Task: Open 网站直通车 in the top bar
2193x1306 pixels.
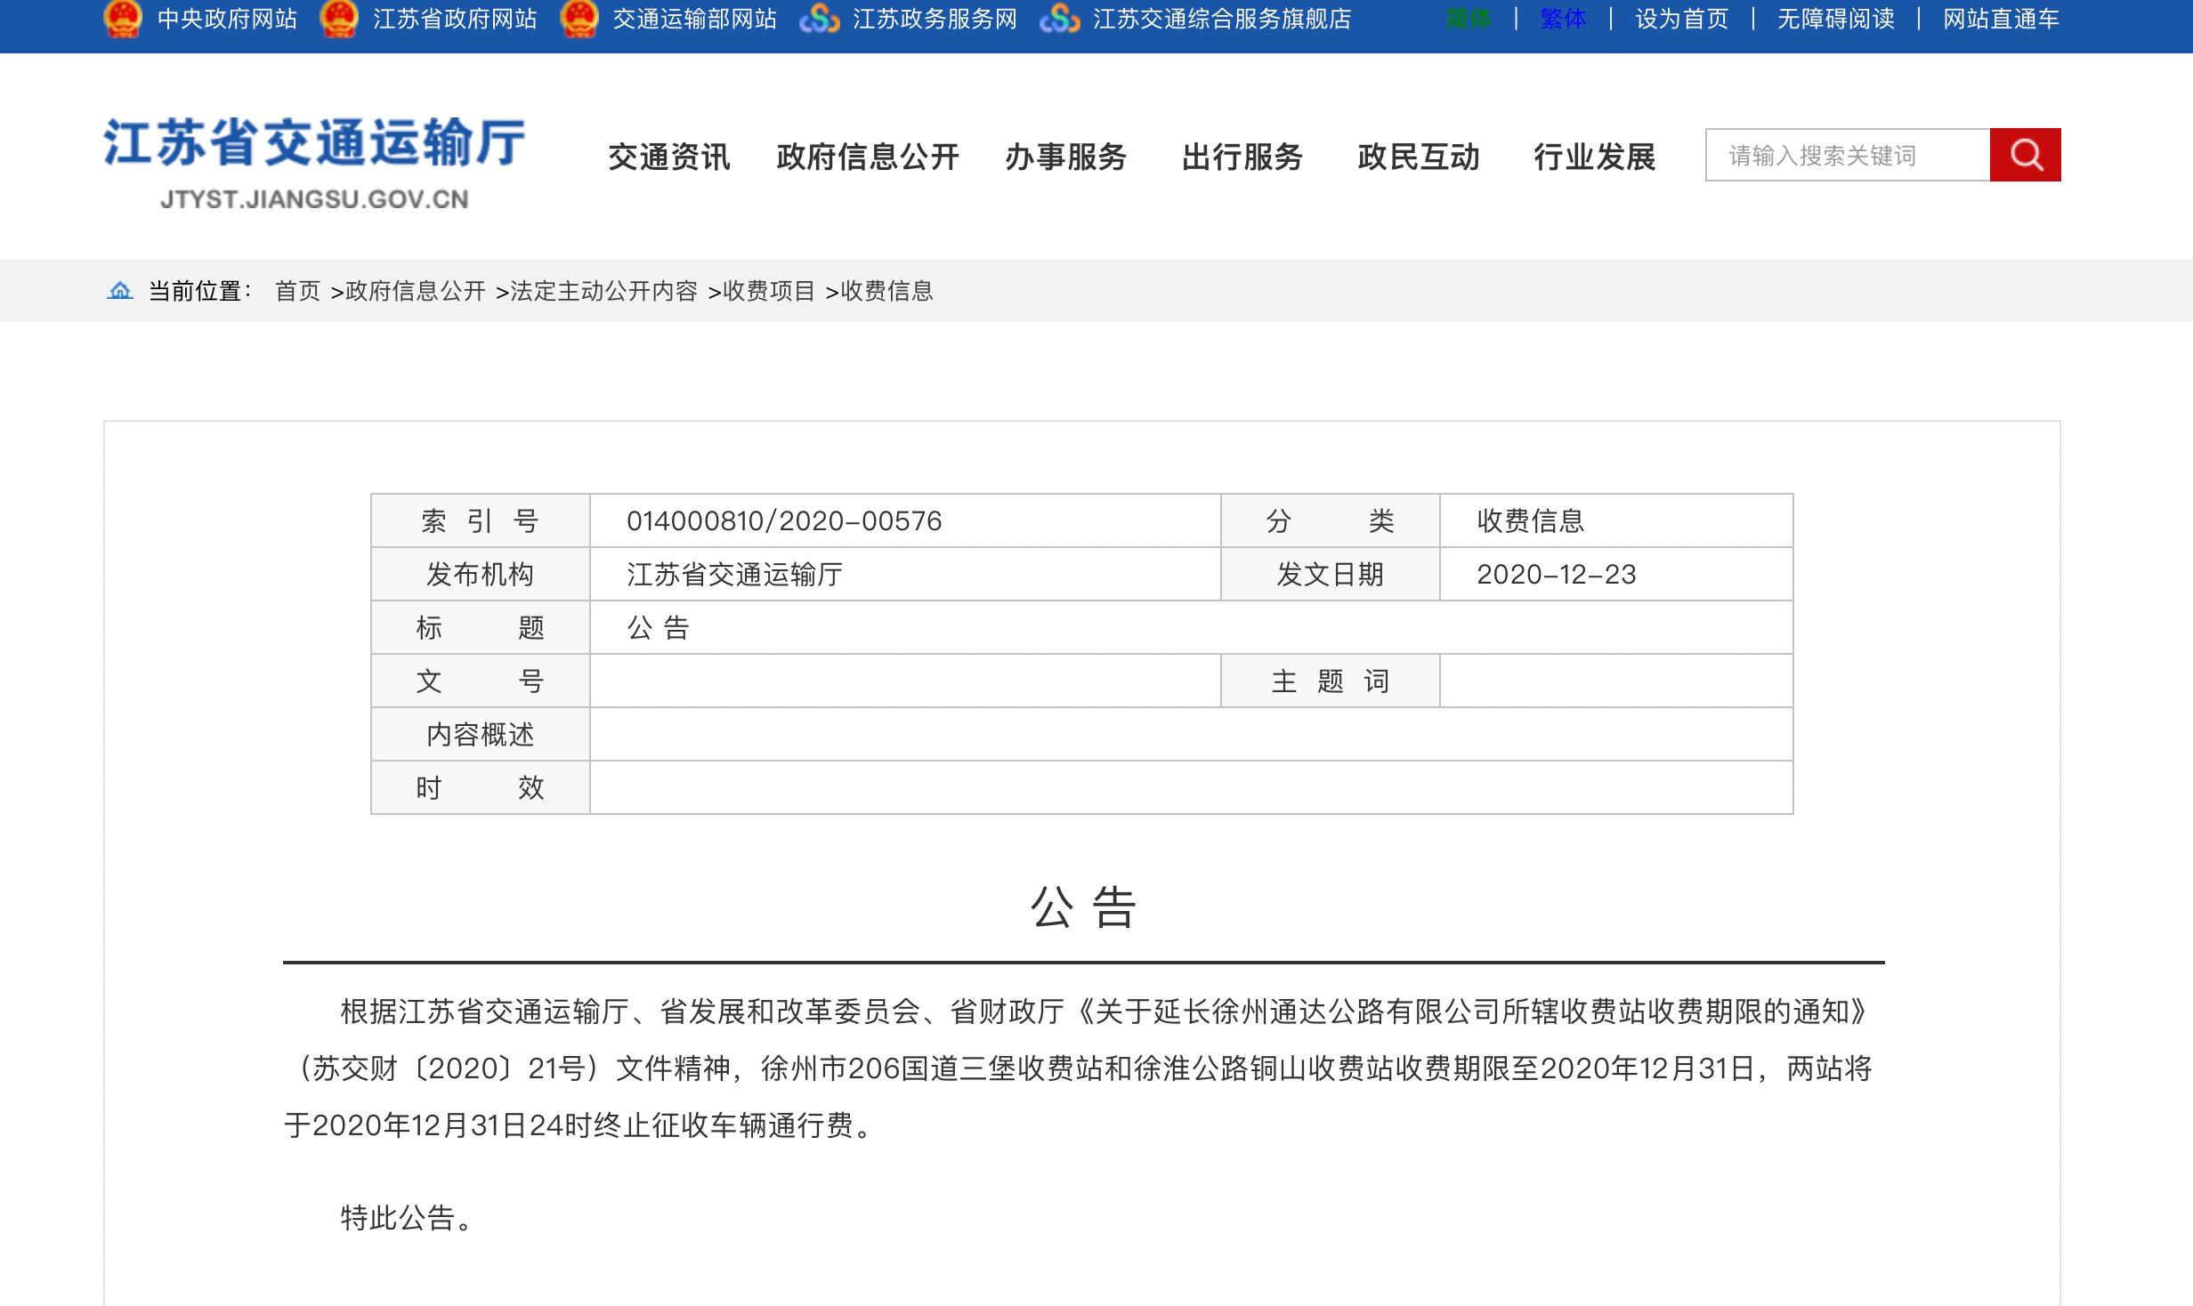Action: pos(2002,19)
